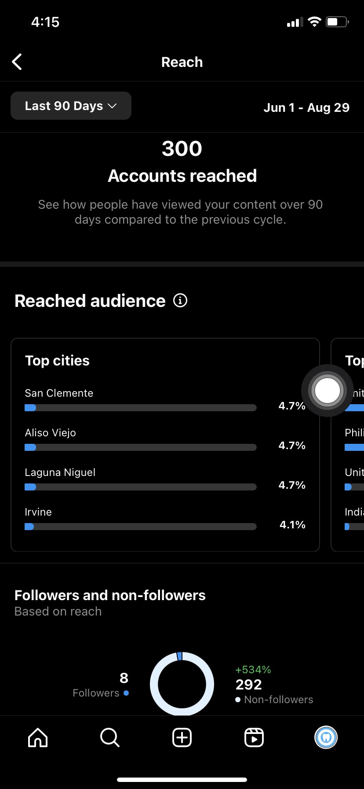Open the Search tab icon
The height and width of the screenshot is (789, 364).
109,737
